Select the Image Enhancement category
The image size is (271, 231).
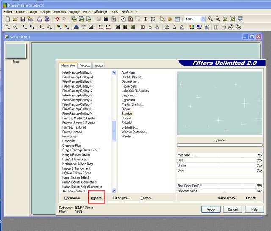click(76, 168)
